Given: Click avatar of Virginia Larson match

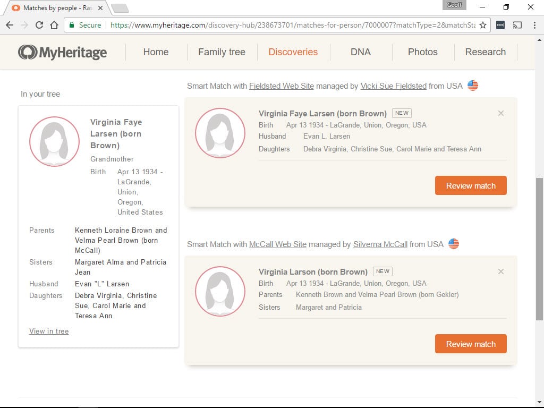Looking at the screenshot, I should 220,292.
